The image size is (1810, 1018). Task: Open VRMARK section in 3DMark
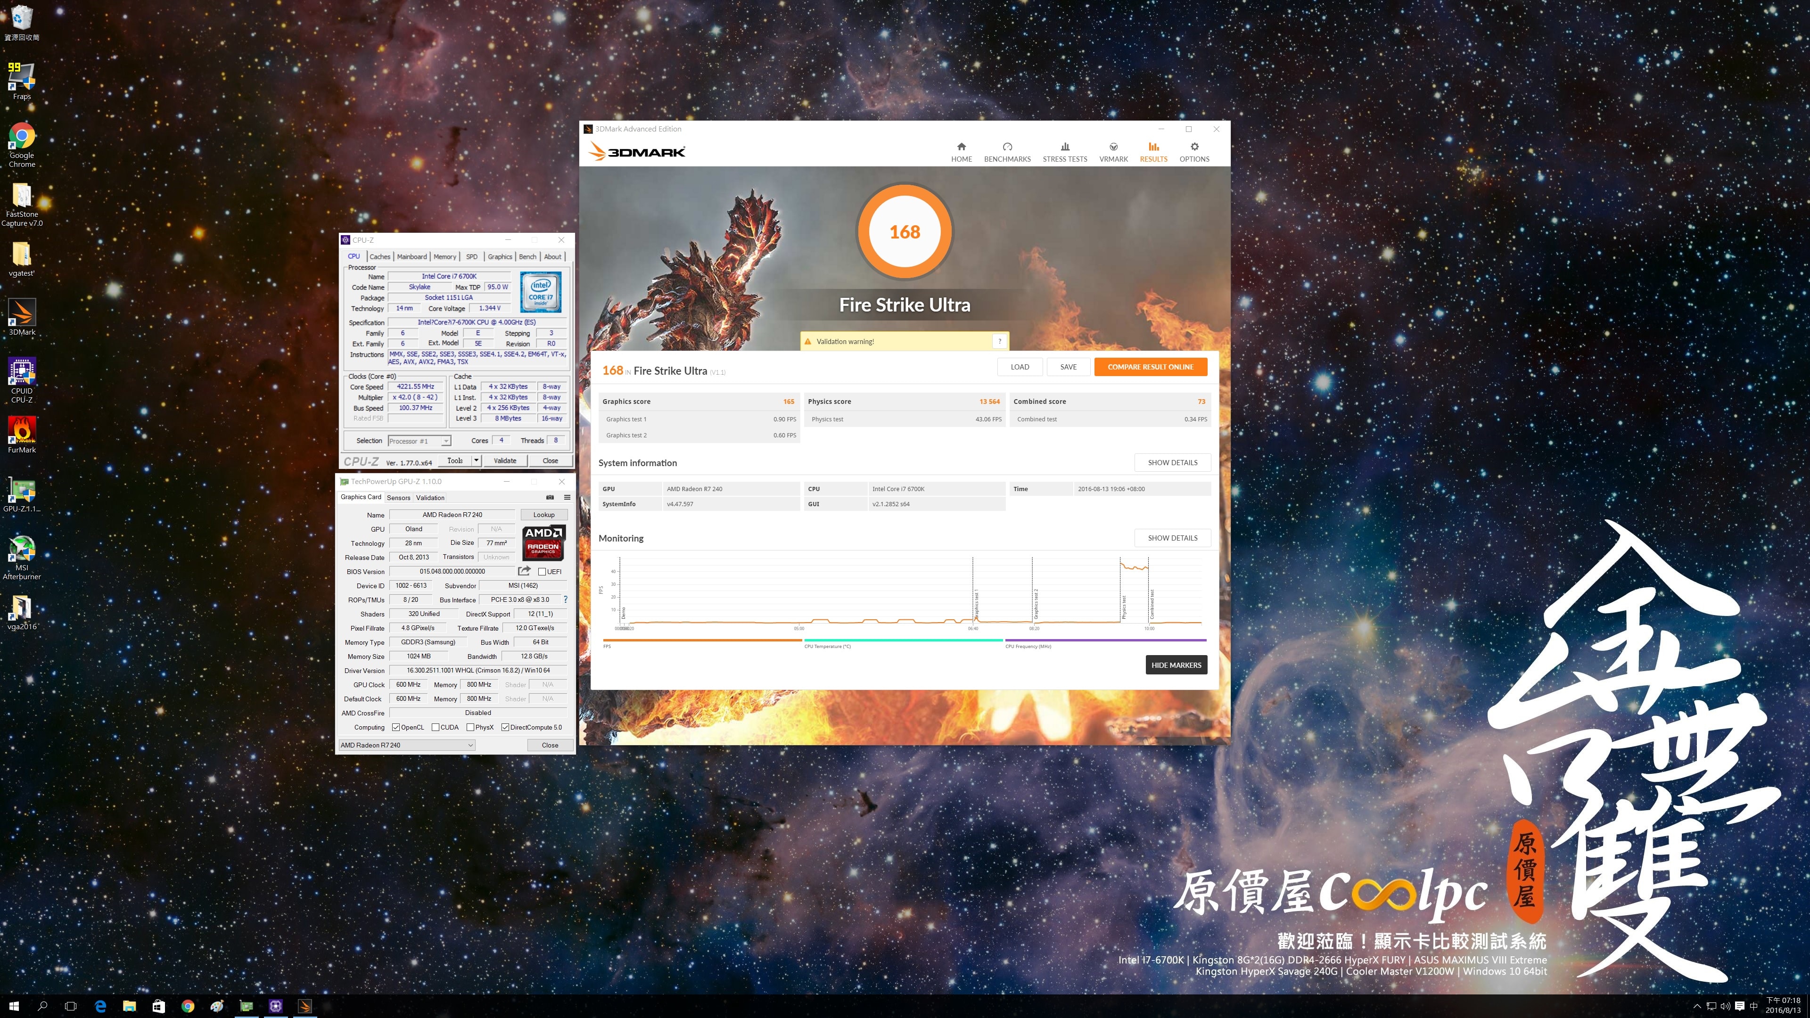point(1113,152)
